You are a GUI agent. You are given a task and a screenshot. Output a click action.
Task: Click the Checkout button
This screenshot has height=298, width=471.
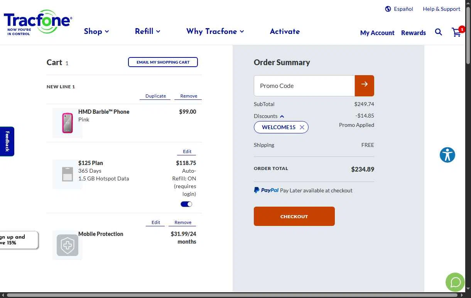(294, 216)
